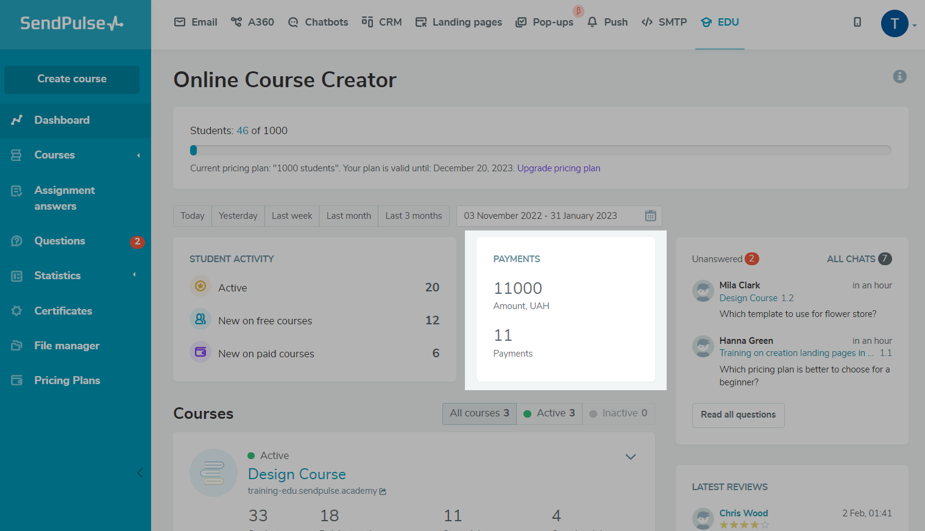
Task: Expand the Statistics sidebar submenu
Action: 135,275
